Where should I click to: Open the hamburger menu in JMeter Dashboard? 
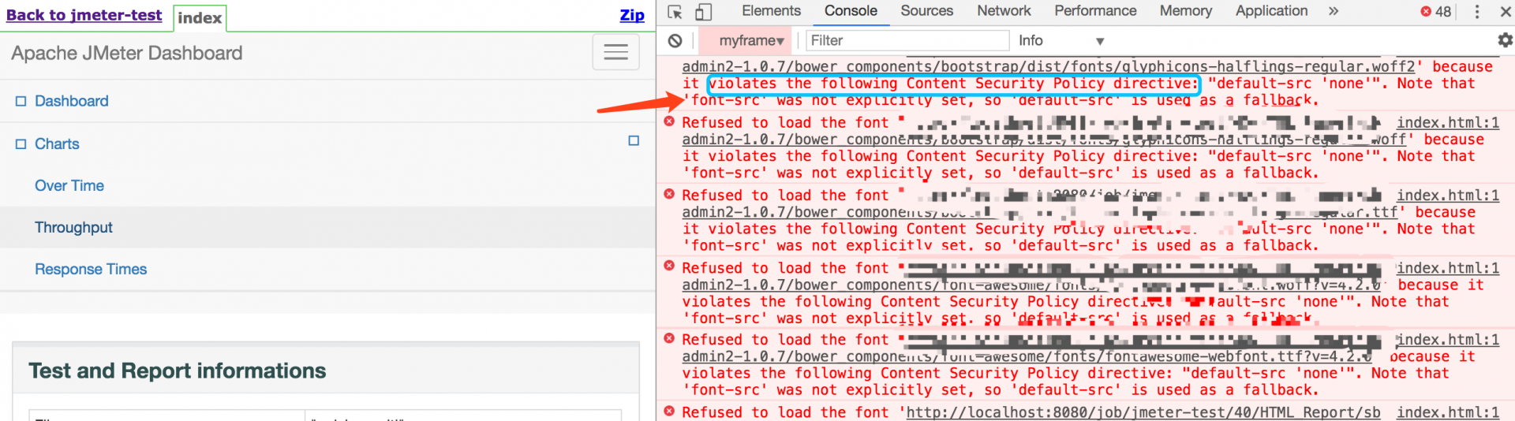pos(615,52)
